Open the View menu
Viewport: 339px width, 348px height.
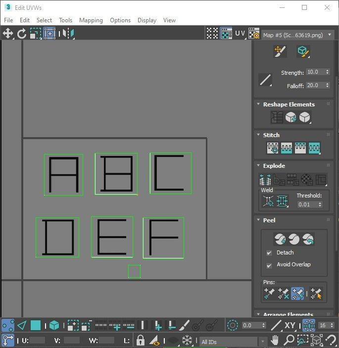tap(169, 20)
